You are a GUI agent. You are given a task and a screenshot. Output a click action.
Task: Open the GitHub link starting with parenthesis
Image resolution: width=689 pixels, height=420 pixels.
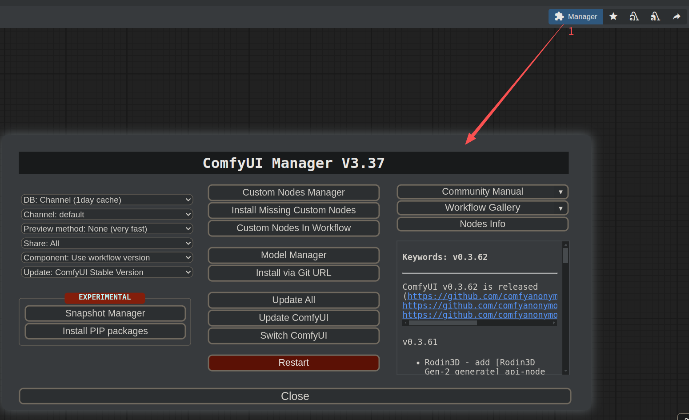(x=482, y=296)
